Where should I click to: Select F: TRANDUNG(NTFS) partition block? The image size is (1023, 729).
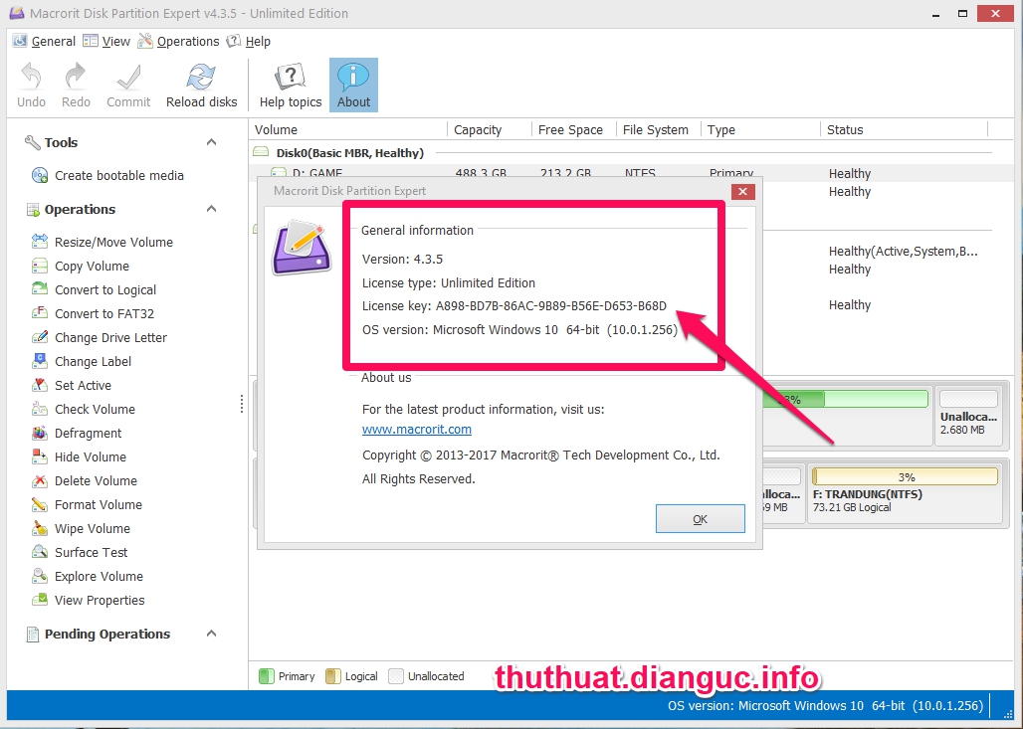[x=905, y=492]
